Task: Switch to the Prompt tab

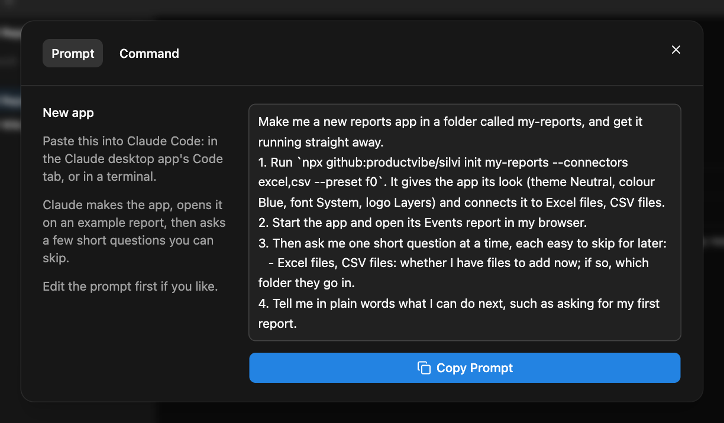Action: coord(73,53)
